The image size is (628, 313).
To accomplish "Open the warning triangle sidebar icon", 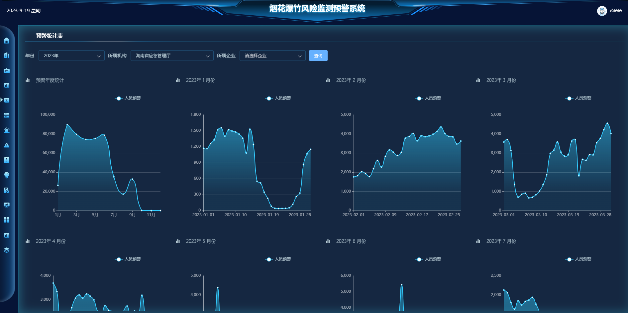I will point(7,145).
